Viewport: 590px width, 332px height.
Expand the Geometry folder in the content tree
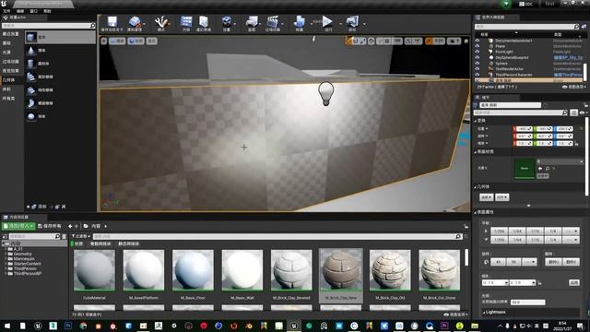tap(6, 254)
